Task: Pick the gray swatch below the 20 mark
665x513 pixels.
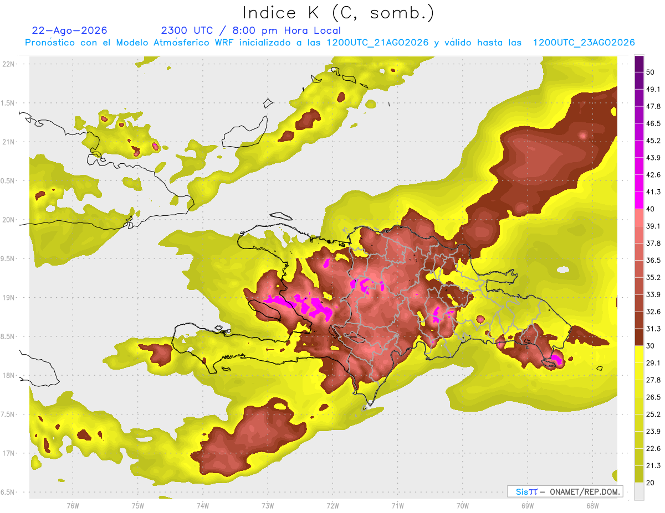Action: [639, 491]
